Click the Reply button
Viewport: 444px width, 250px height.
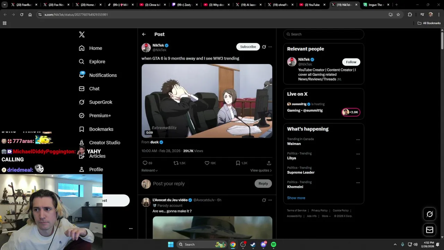point(263,184)
